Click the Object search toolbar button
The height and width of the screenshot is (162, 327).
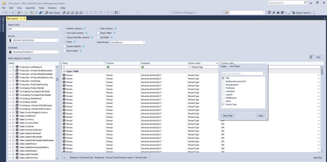tap(302, 13)
